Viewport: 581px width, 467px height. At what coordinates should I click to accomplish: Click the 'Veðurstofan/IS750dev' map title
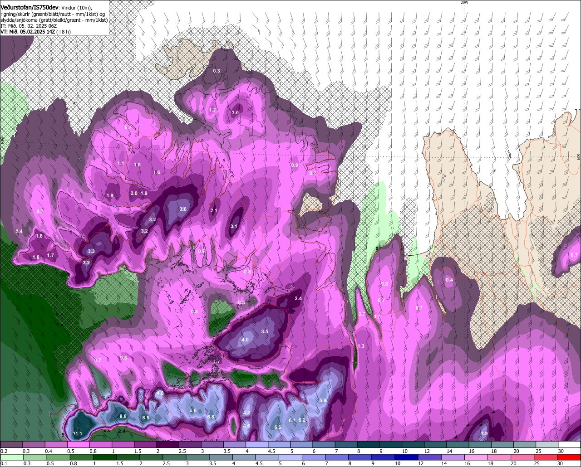30,7
